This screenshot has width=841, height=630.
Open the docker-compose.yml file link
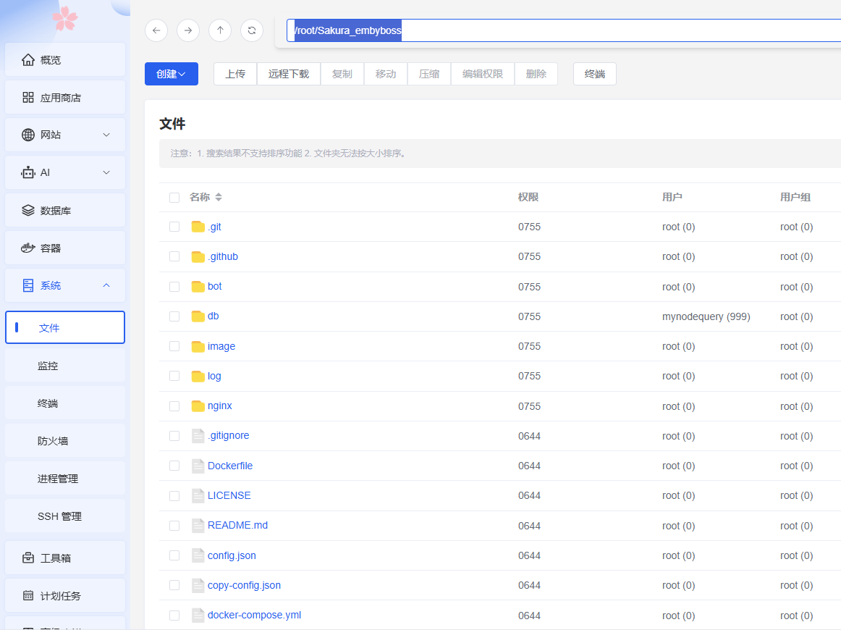pyautogui.click(x=254, y=616)
